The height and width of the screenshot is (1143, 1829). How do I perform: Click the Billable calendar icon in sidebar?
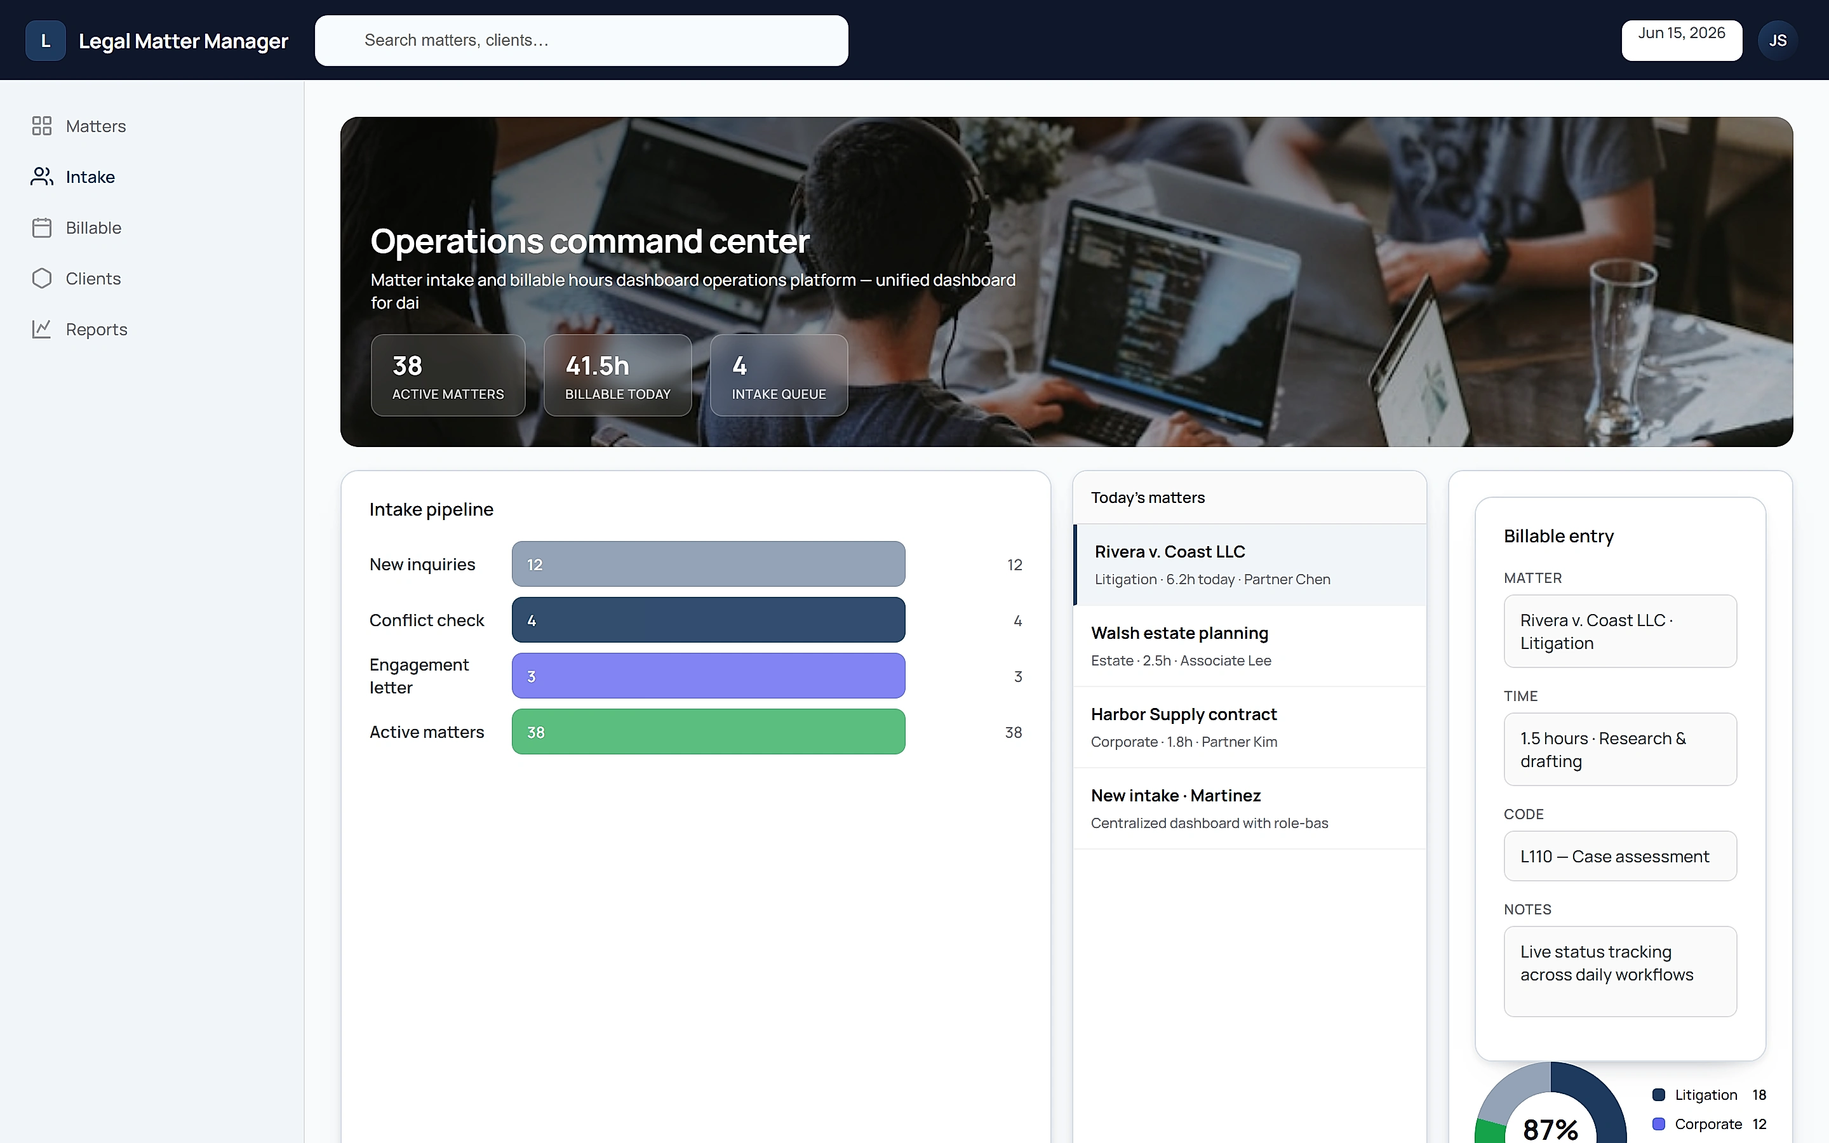(41, 227)
